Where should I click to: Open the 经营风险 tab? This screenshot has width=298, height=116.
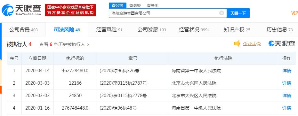tap(109, 30)
